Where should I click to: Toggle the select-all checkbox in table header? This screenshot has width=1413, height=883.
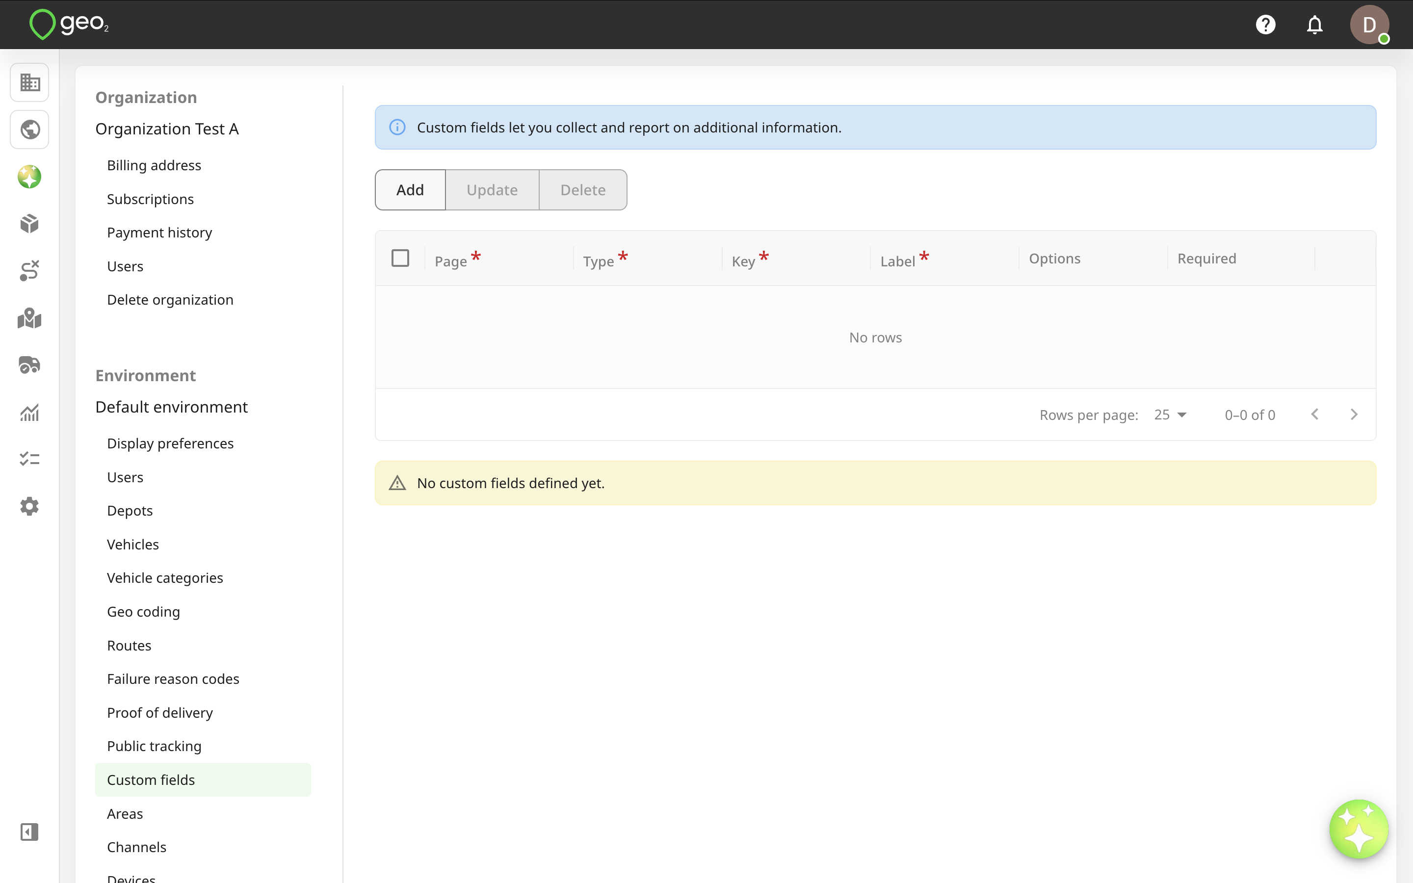point(400,258)
